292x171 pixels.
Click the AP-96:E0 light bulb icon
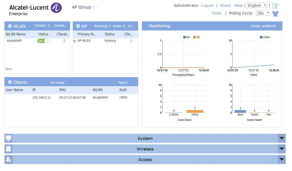point(75,41)
